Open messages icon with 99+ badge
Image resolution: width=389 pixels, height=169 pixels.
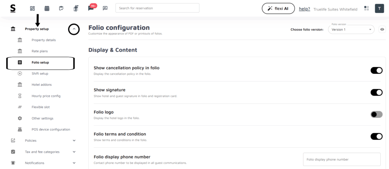[x=91, y=8]
